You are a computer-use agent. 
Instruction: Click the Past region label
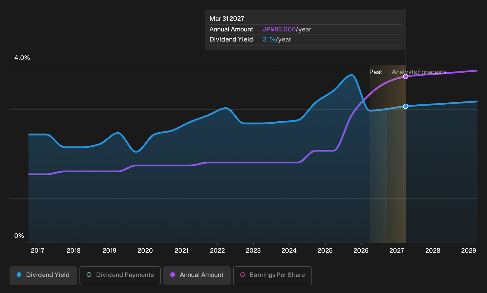(x=375, y=72)
